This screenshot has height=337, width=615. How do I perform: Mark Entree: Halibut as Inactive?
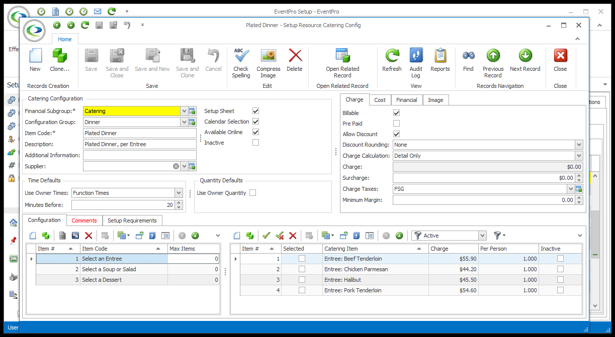point(560,280)
